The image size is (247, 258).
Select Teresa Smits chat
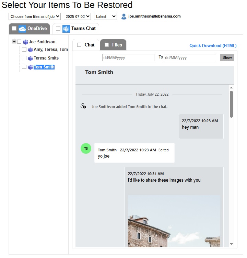pos(46,58)
